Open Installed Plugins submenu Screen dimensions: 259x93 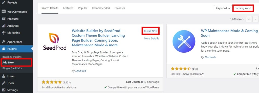tap(12, 57)
